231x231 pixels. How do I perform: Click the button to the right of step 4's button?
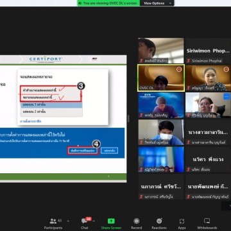(x=109, y=151)
